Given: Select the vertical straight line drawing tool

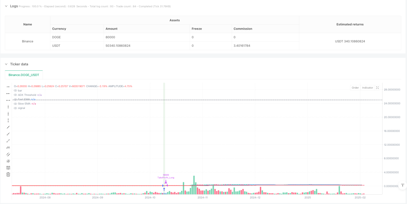Looking at the screenshot, I should [x=8, y=107].
